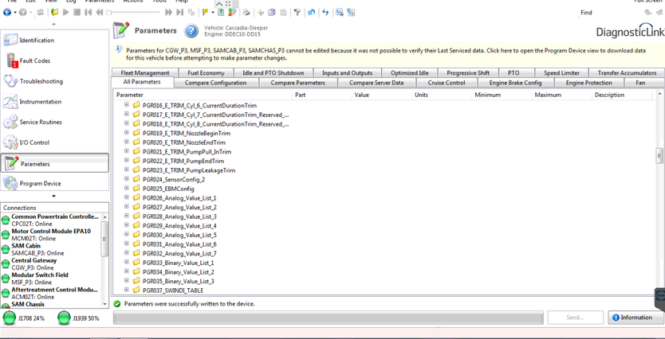
Task: Select Parameters in the sidebar
Action: [54, 163]
